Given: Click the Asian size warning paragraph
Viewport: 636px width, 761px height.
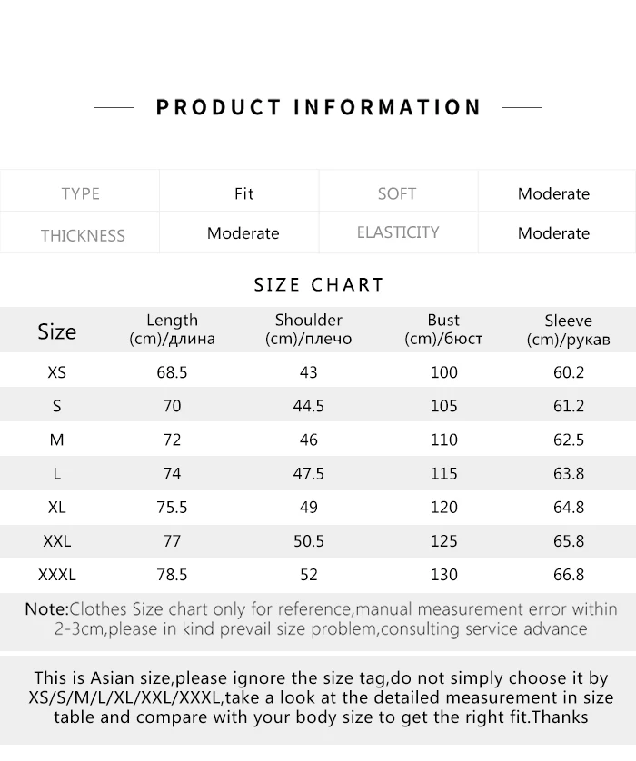Looking at the screenshot, I should coord(321,697).
